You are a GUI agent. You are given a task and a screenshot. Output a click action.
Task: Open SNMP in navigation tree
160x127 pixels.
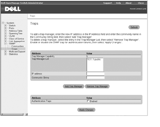tap(12, 44)
